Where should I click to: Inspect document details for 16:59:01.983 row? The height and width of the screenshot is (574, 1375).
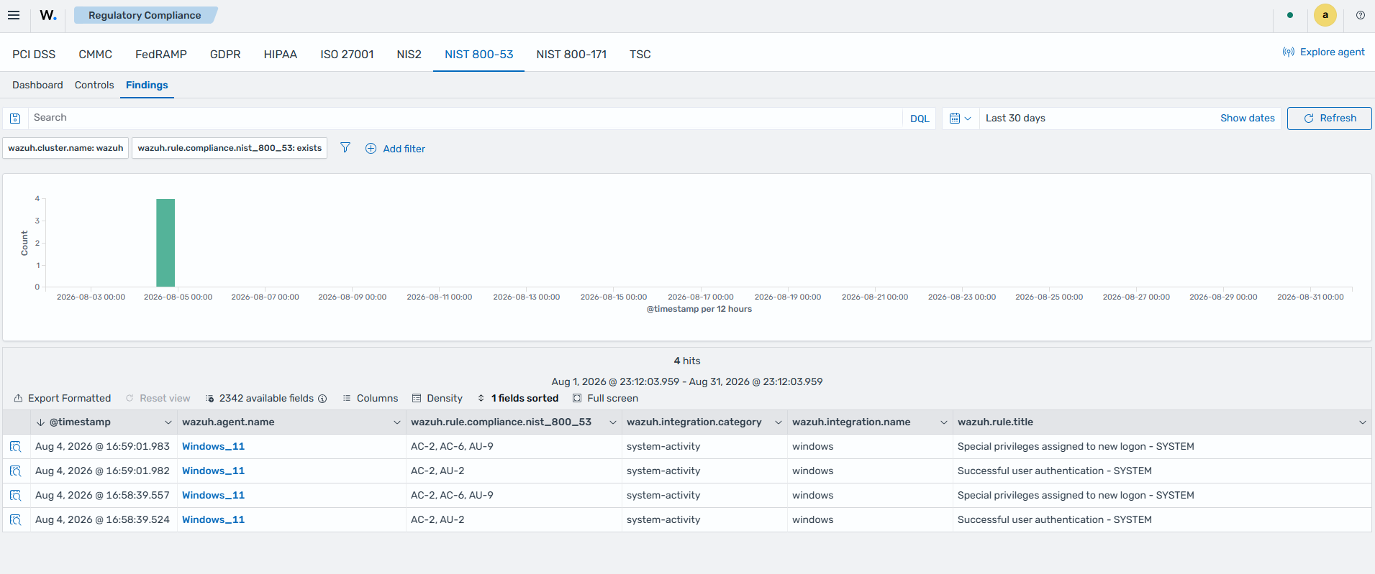coord(16,447)
